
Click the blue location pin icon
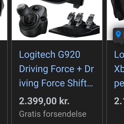[118, 34]
